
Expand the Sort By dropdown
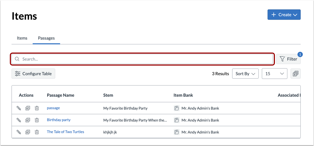pos(245,74)
